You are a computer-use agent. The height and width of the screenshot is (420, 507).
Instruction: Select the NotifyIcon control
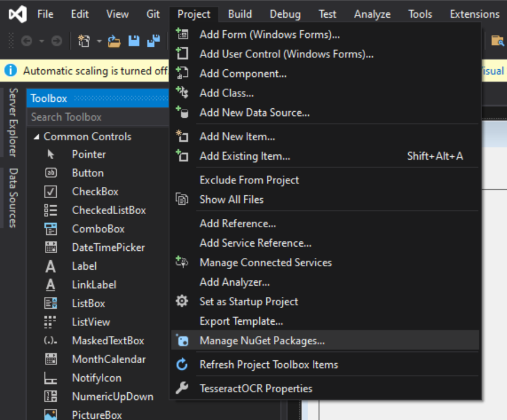[x=98, y=378]
